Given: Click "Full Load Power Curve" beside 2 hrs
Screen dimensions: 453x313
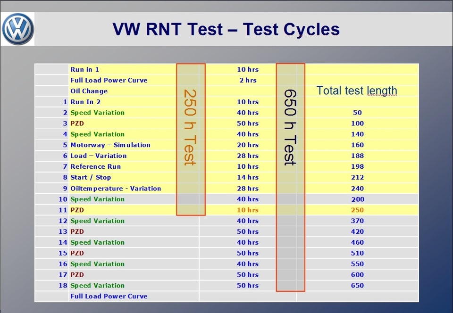Looking at the screenshot, I should [109, 80].
